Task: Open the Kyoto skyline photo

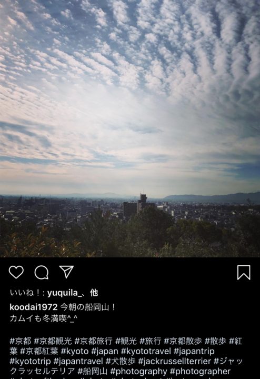Action: 130,128
